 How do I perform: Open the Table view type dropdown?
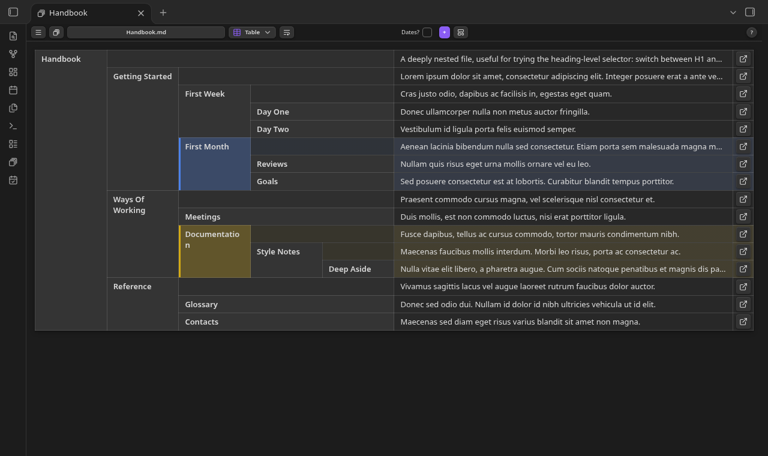(x=252, y=32)
